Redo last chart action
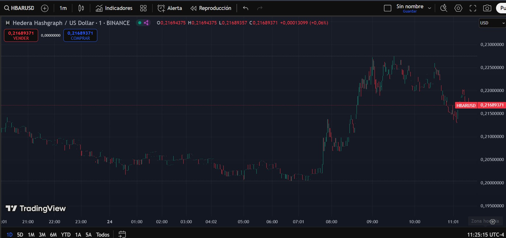The image size is (506, 238). [260, 8]
